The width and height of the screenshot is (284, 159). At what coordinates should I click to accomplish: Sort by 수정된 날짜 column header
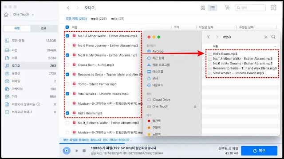(246, 27)
